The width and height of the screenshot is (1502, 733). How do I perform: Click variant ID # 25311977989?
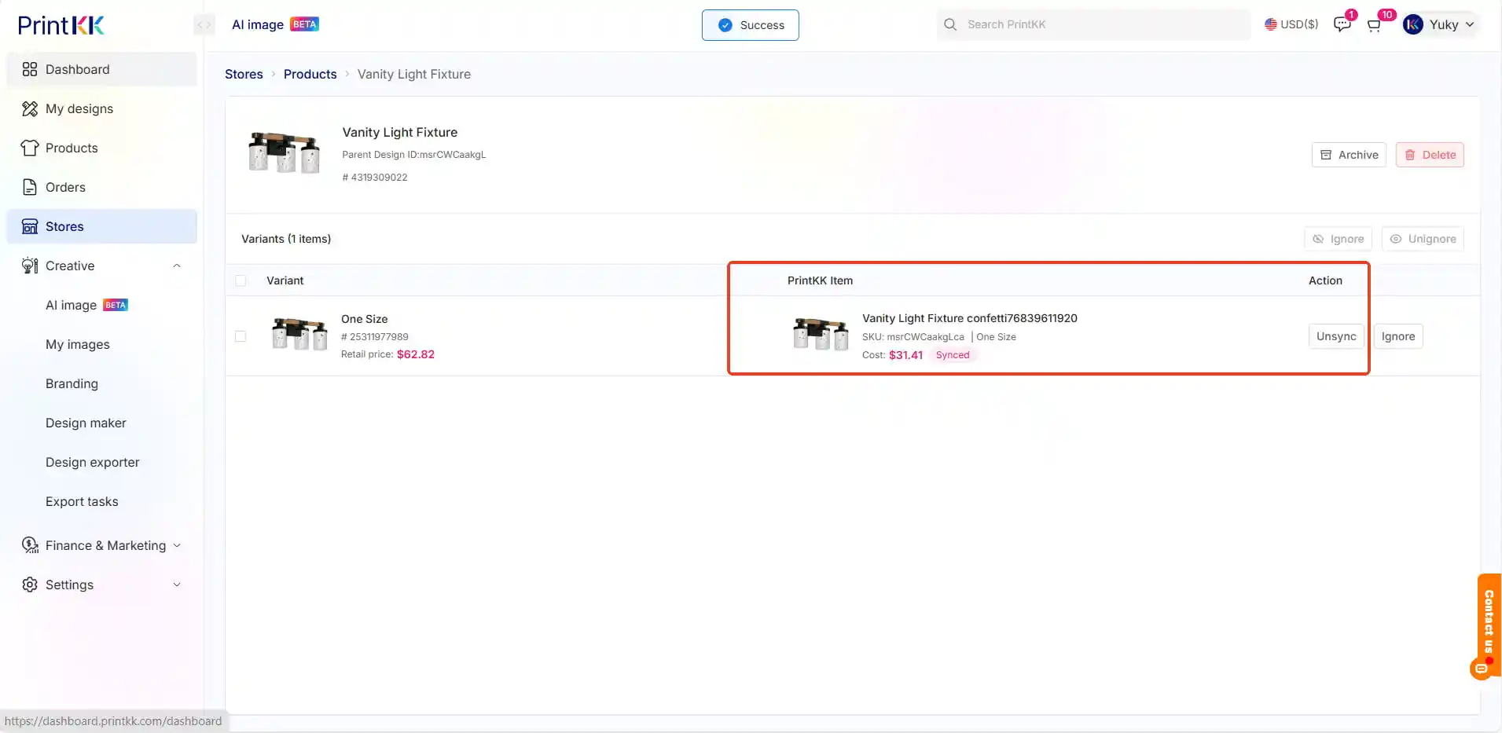coord(375,337)
